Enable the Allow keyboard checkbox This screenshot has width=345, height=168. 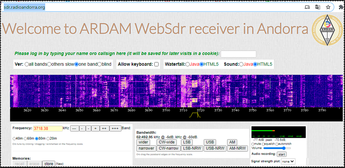coord(156,64)
